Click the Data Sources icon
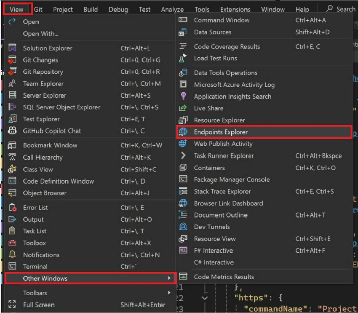This screenshot has width=358, height=313. click(183, 32)
